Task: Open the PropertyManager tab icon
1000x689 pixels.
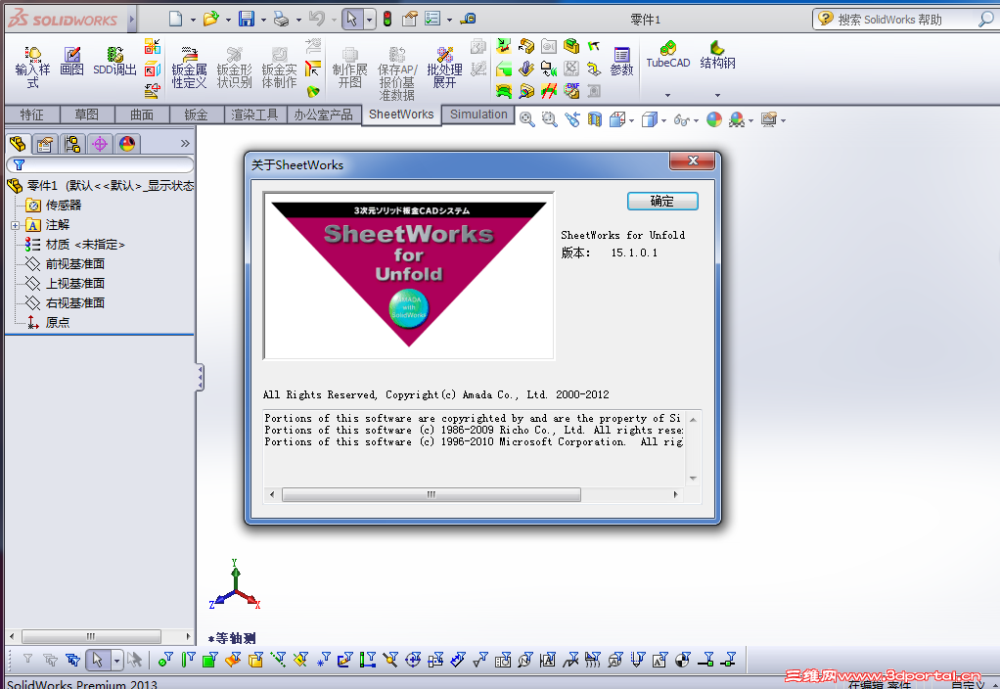Action: coord(45,144)
